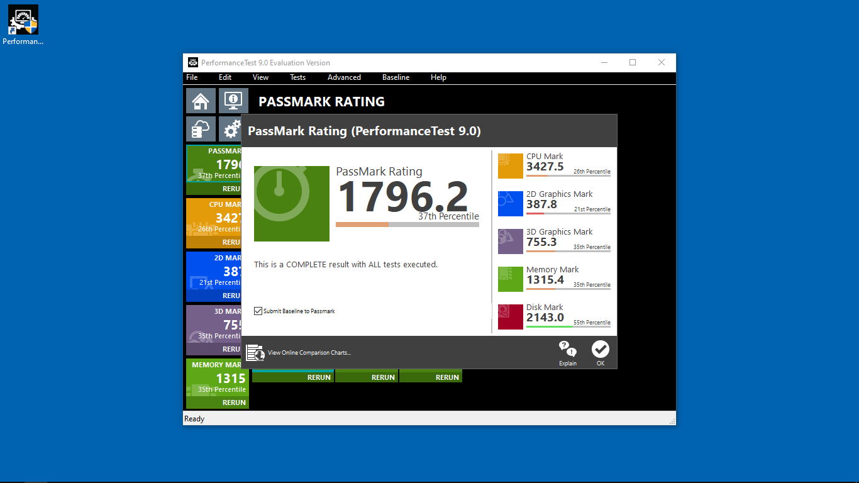Click the dialog title 'PassMark Rating (PerformanceTest 9.0)'

[364, 131]
